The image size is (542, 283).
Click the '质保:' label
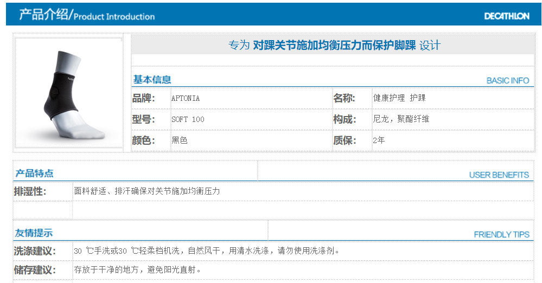pos(345,140)
